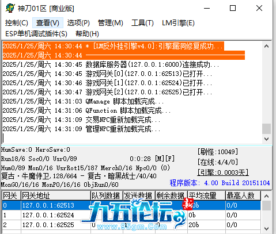Click the [在线:4/4/0] status text
276x234 pixels.
point(218,162)
